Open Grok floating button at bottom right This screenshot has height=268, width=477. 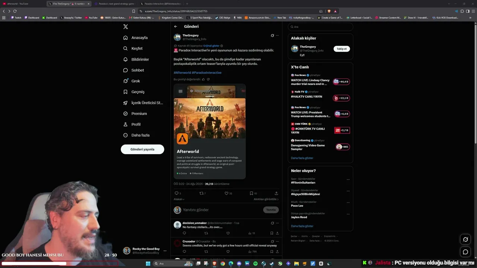[x=465, y=239]
